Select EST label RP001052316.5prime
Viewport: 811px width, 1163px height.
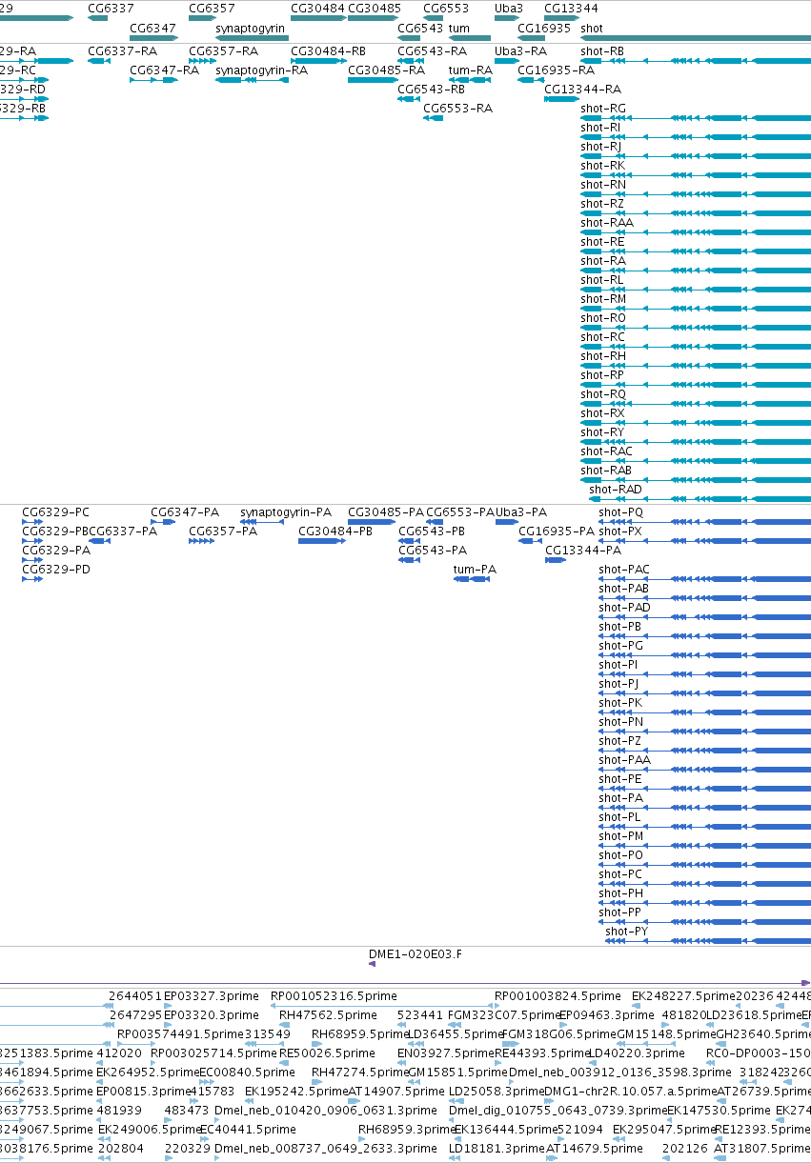pos(334,996)
